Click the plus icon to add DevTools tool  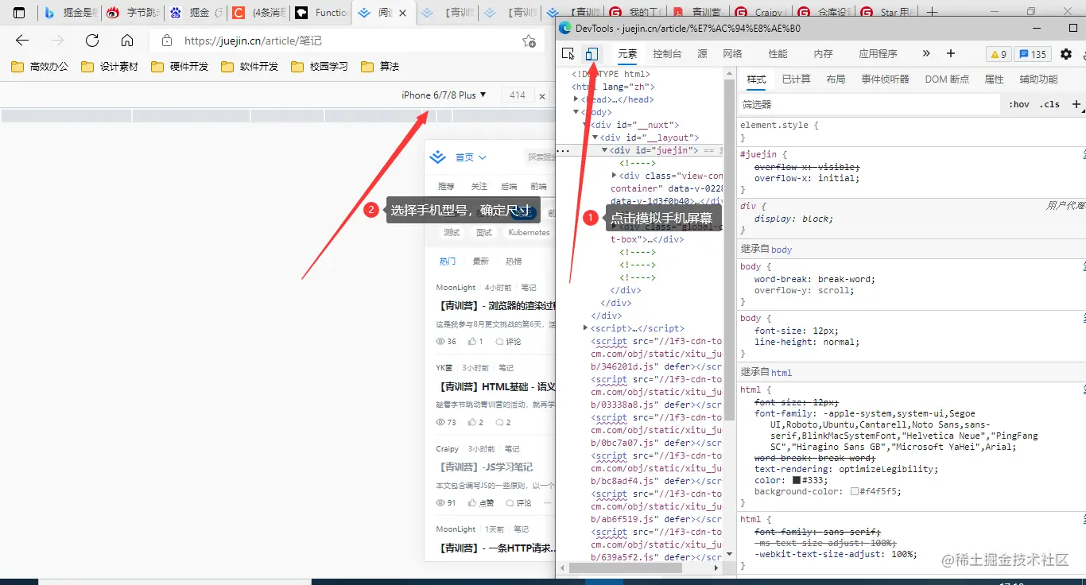[x=951, y=53]
